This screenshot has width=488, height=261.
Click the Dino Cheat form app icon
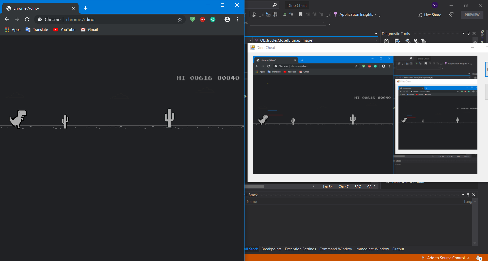252,47
